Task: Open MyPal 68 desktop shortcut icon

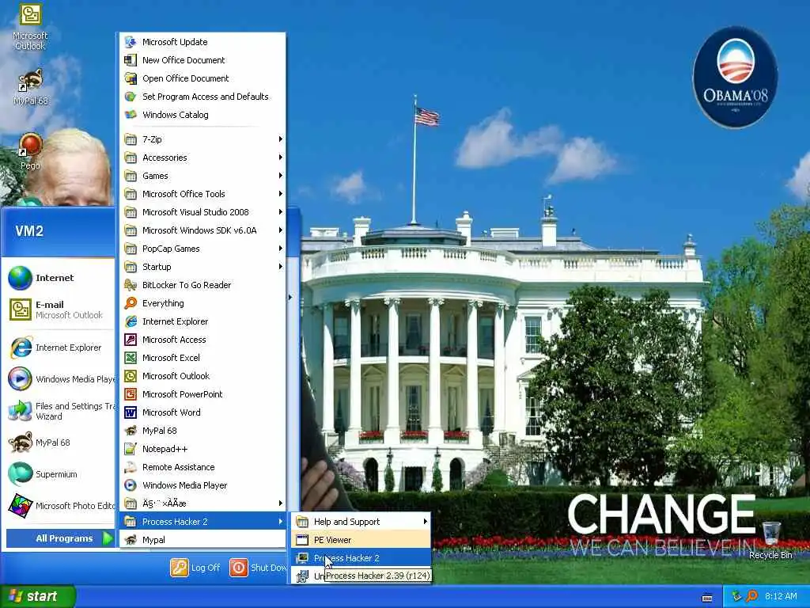Action: click(x=31, y=80)
